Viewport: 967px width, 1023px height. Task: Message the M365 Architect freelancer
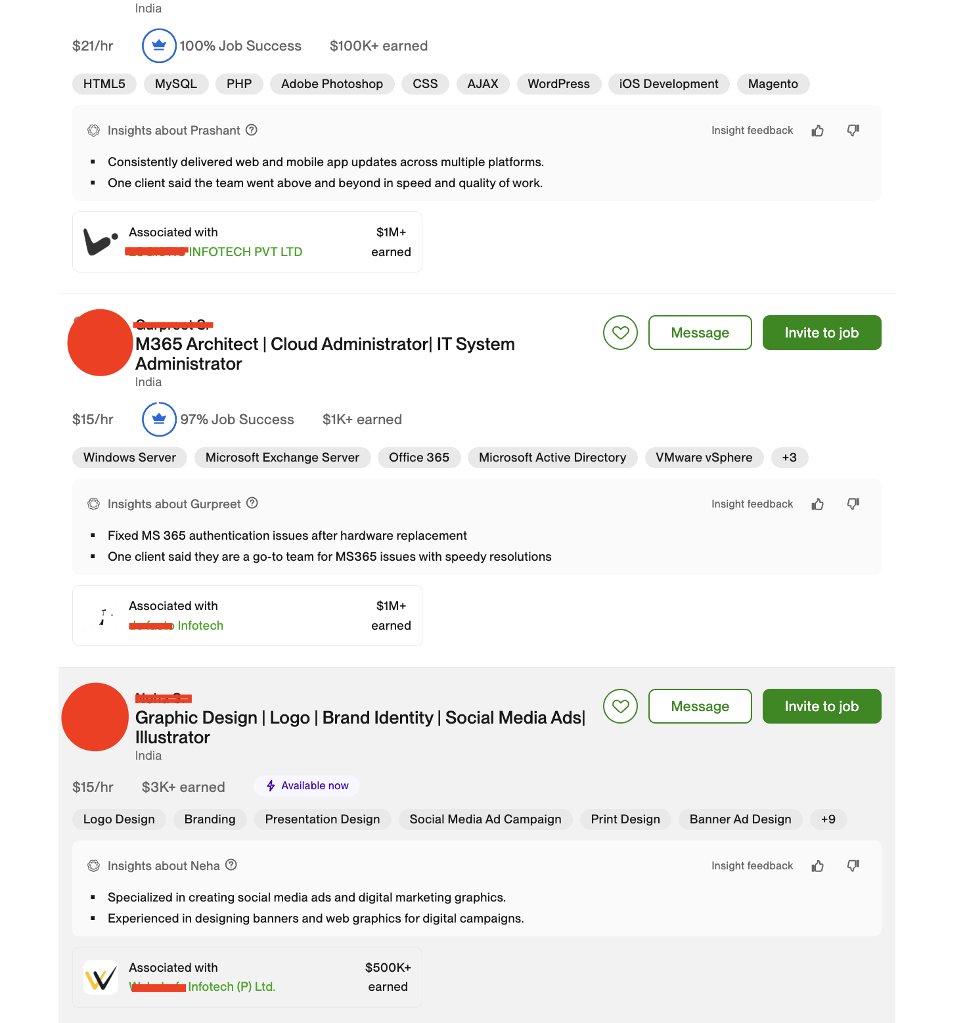click(700, 333)
